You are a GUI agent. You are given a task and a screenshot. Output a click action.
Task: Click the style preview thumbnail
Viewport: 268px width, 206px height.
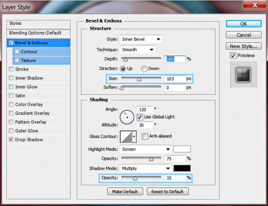(x=243, y=75)
